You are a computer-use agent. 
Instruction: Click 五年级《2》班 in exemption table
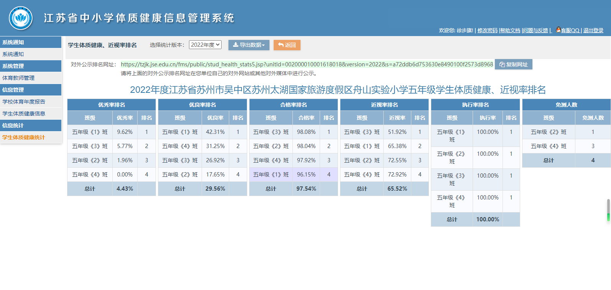(549, 132)
